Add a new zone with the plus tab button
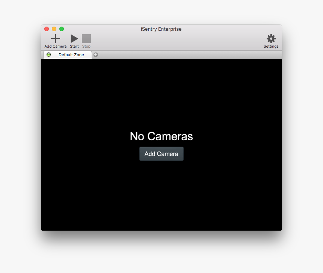This screenshot has width=323, height=273. click(96, 55)
